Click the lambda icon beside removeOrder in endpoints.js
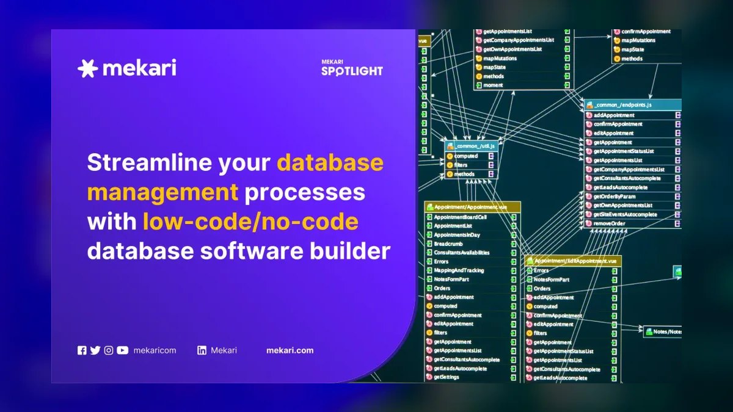The image size is (733, 412). point(589,223)
